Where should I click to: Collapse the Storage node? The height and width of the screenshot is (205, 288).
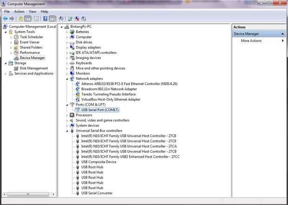coord(6,63)
